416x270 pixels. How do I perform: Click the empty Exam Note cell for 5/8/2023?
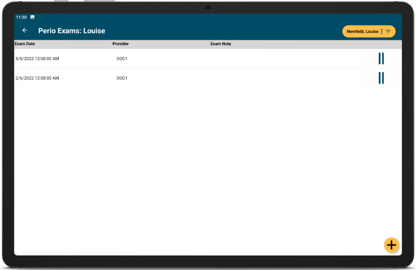[242, 59]
